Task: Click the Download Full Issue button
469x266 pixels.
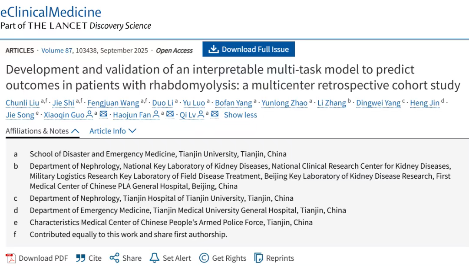Action: point(248,50)
